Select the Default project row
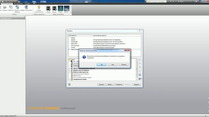The width and height of the screenshot is (209, 117). 104,38
